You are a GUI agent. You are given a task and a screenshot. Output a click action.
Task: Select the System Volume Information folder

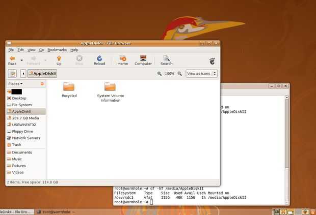click(x=110, y=92)
